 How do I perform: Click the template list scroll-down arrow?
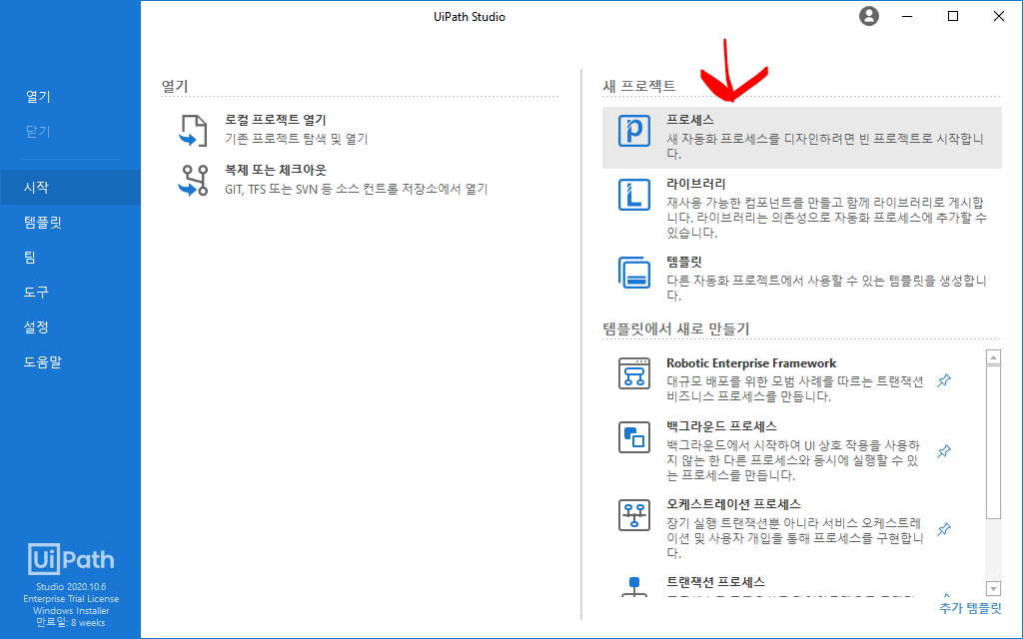993,588
